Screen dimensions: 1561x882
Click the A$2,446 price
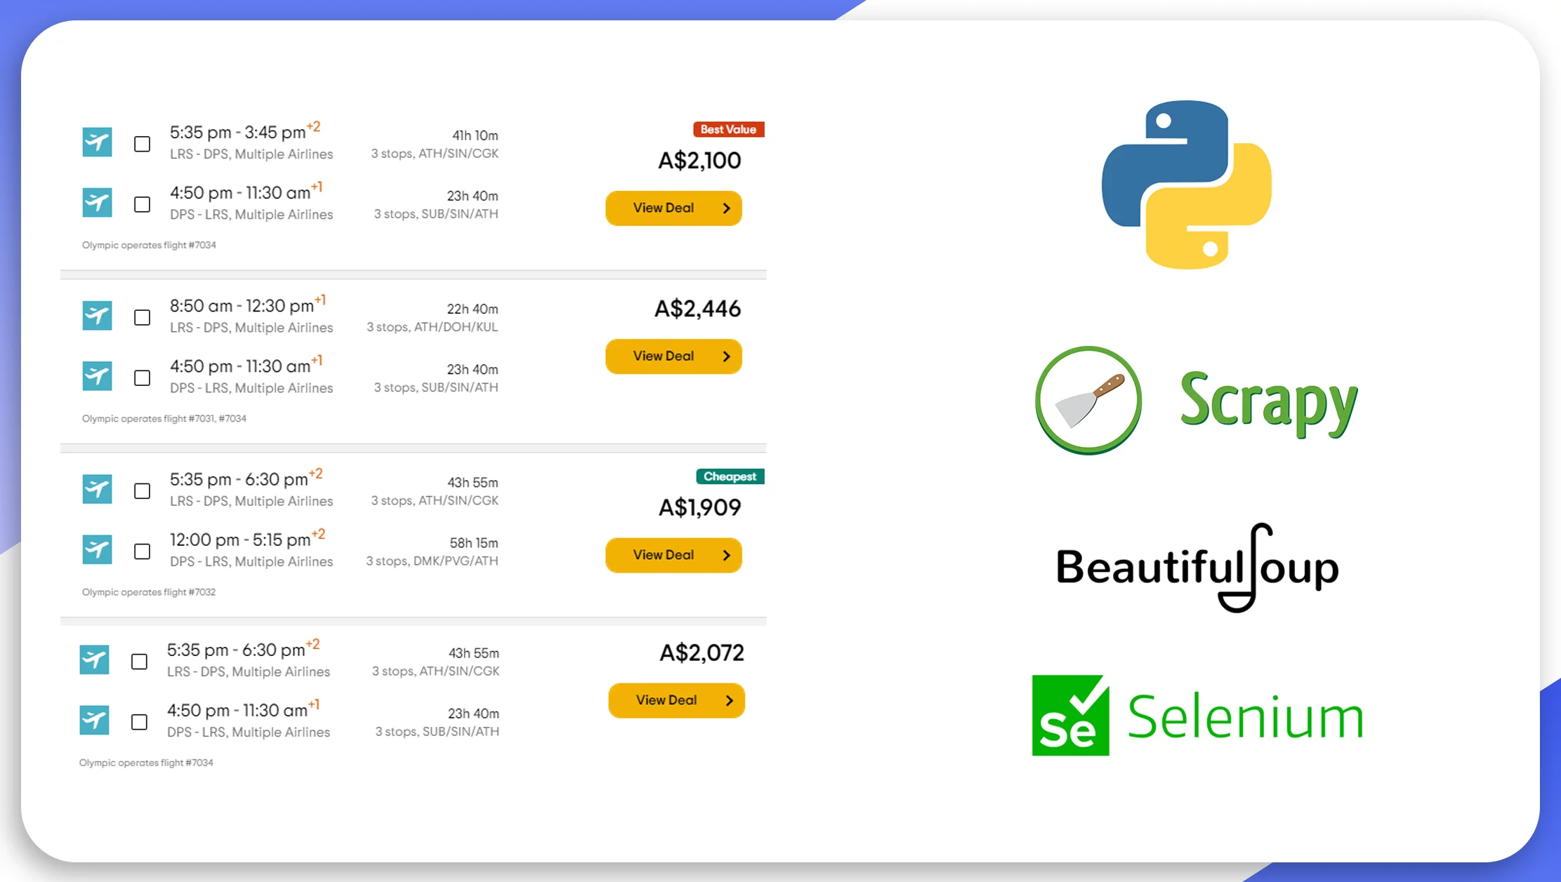(x=697, y=309)
